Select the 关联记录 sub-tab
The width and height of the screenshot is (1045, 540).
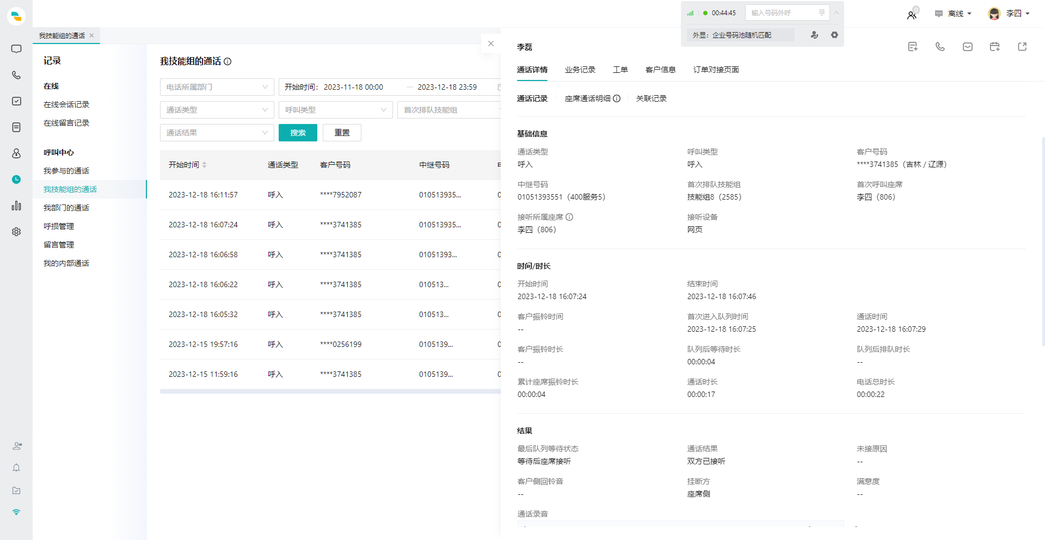point(651,98)
